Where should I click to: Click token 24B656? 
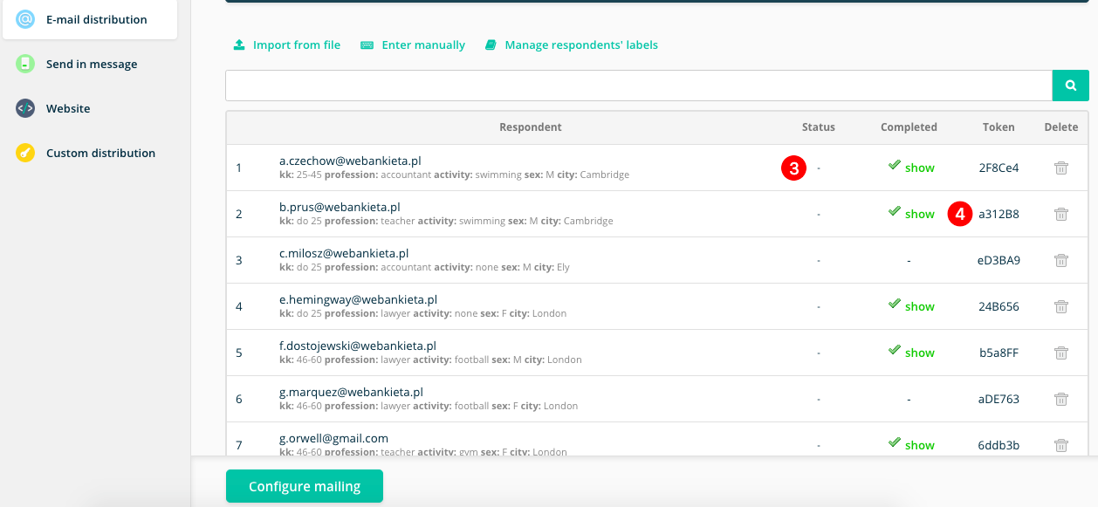coord(998,306)
